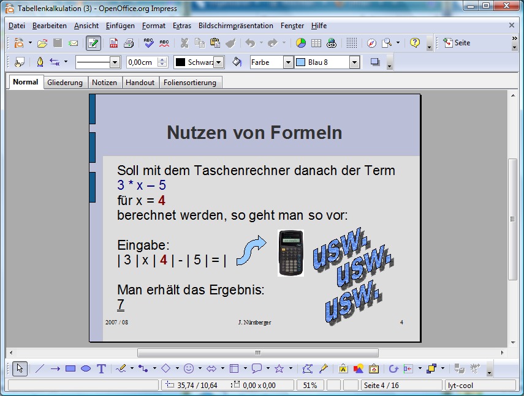
Task: Select the Rectangle drawing tool
Action: (x=70, y=368)
